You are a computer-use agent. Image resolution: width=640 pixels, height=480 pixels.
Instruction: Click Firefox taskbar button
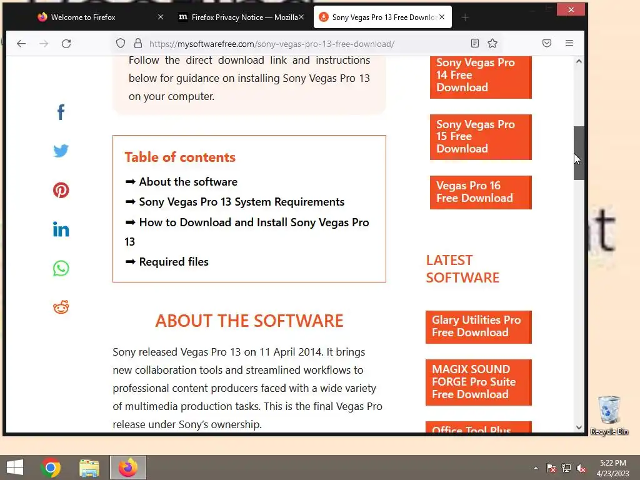(x=128, y=467)
